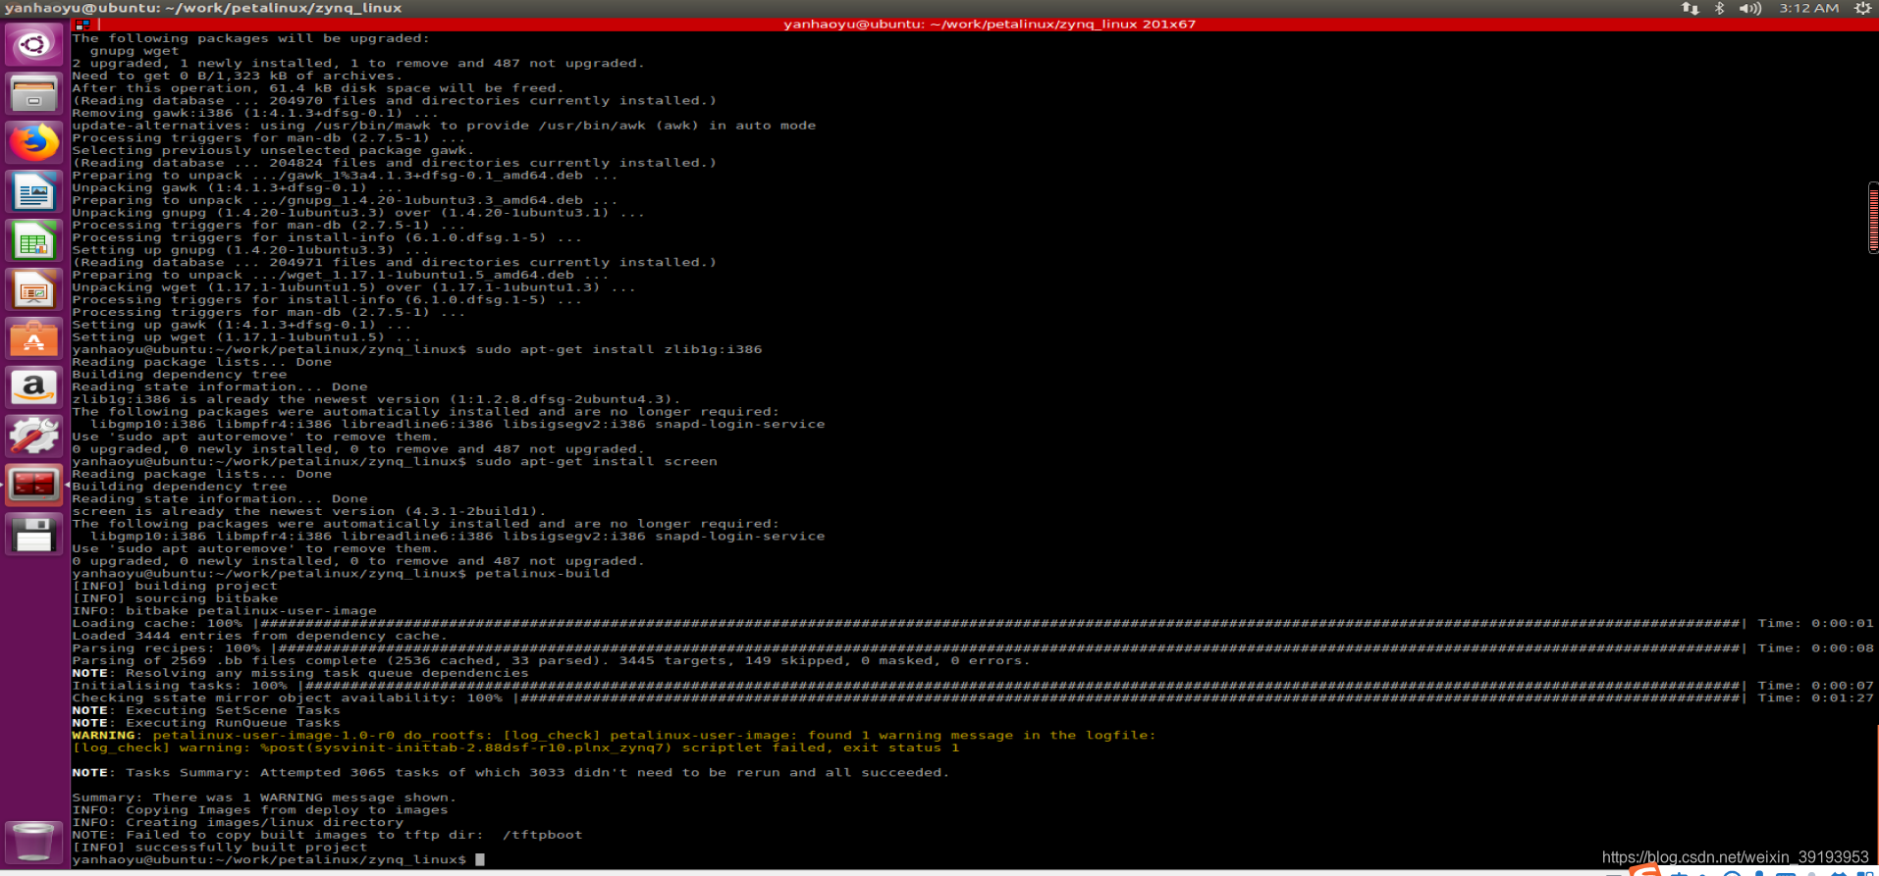Open the Amazon launcher icon
Image resolution: width=1879 pixels, height=876 pixels.
pyautogui.click(x=34, y=387)
